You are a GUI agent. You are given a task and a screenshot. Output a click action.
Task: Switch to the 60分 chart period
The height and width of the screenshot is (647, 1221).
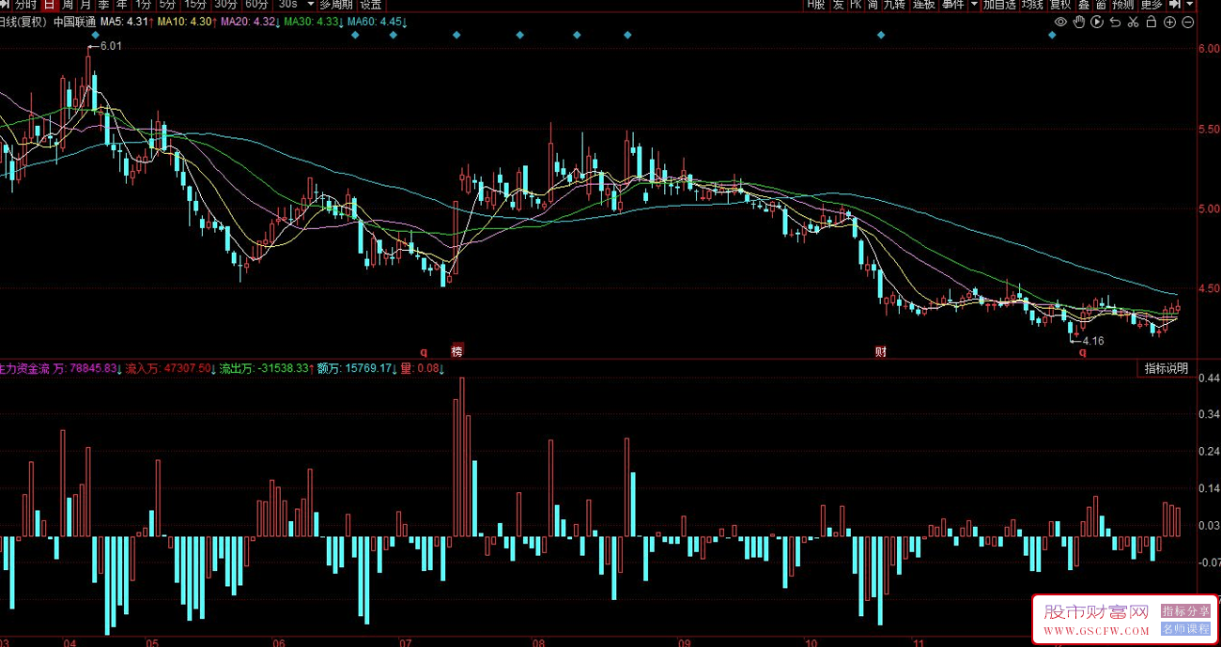256,5
